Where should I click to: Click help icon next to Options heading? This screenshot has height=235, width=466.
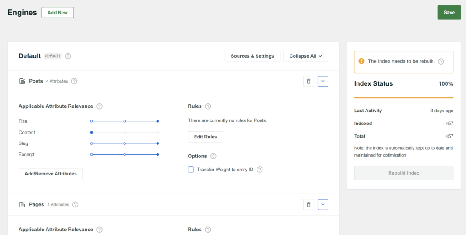214,156
